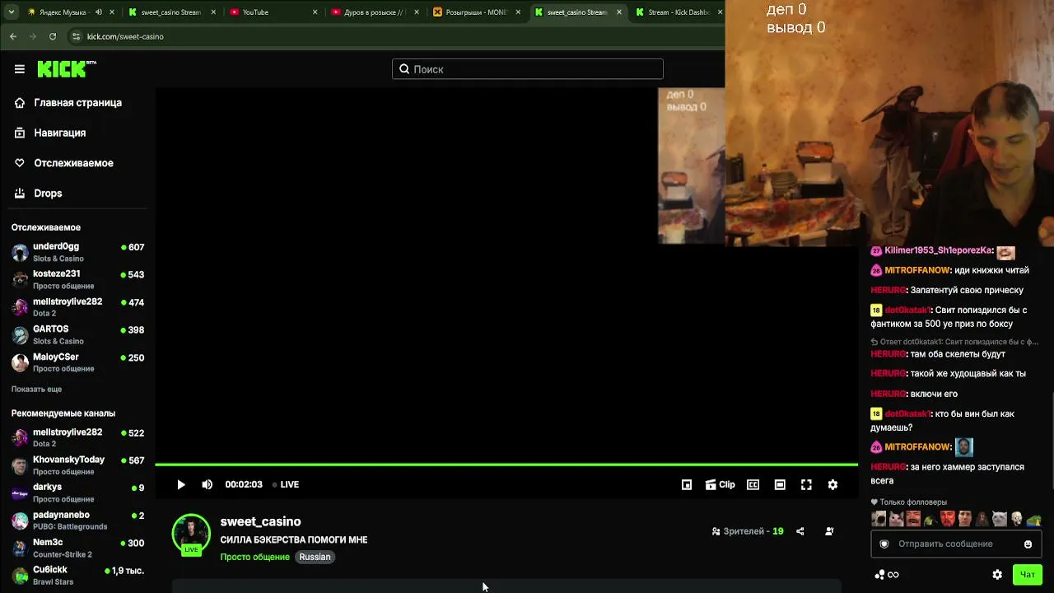Screen dimensions: 1054x593
Task: Switch to the Розыгрыши browser tab
Action: click(477, 12)
